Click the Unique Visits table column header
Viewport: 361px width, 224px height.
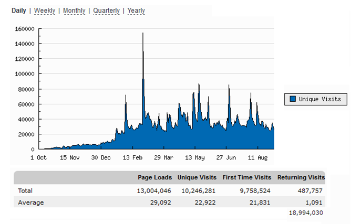pyautogui.click(x=197, y=177)
